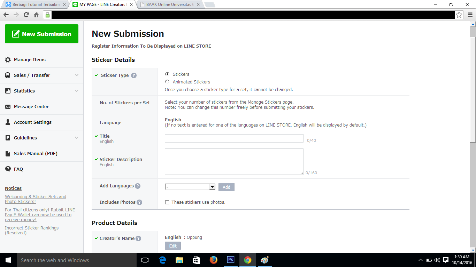The height and width of the screenshot is (267, 476).
Task: Click the Includes Photos help icon
Action: point(139,202)
